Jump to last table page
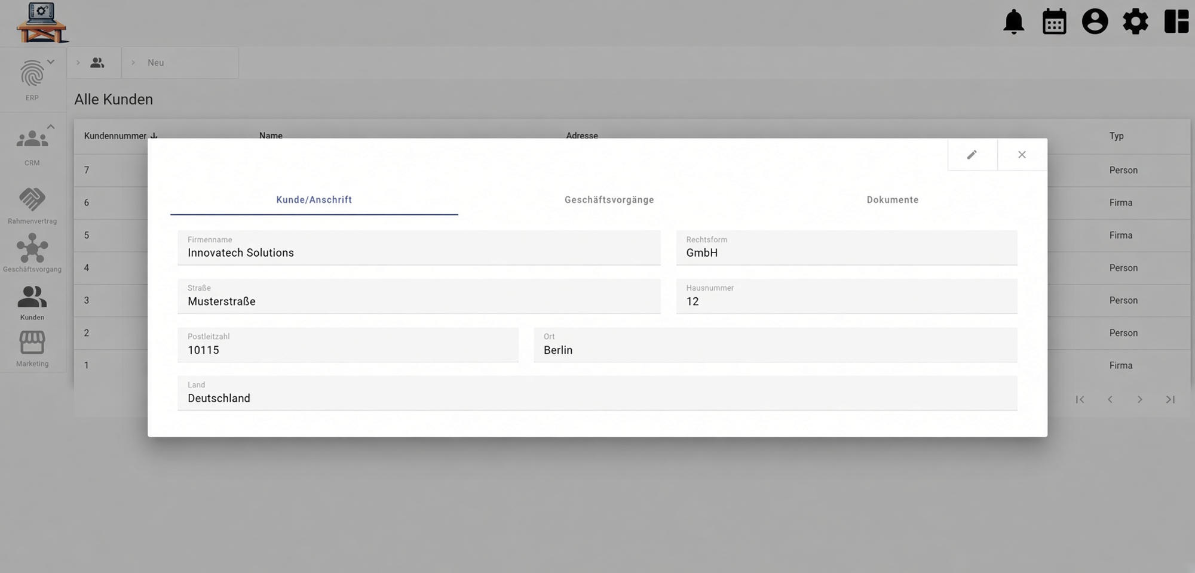 pyautogui.click(x=1170, y=399)
